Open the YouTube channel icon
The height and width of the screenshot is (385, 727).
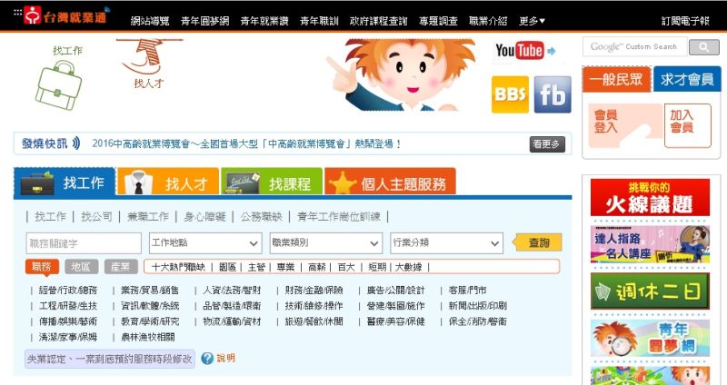coord(525,51)
